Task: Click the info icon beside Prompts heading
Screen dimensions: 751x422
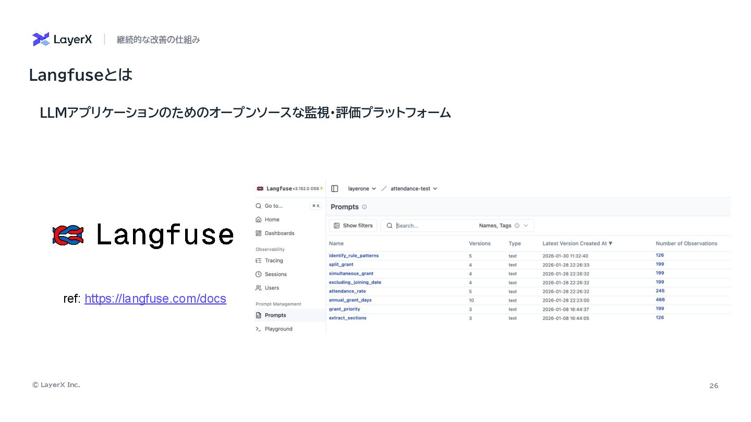Action: click(364, 207)
